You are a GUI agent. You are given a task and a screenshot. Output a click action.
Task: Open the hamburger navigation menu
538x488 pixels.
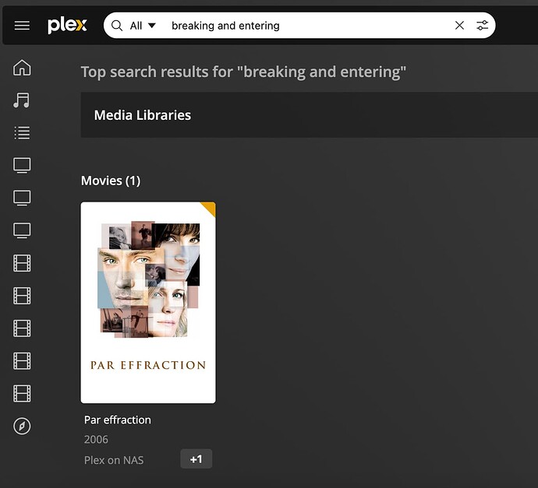point(22,26)
